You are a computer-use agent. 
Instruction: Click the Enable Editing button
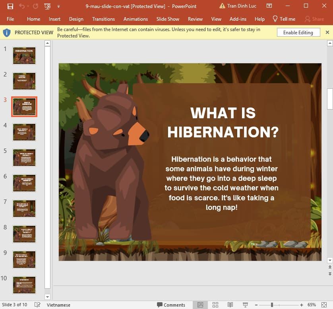click(x=298, y=32)
